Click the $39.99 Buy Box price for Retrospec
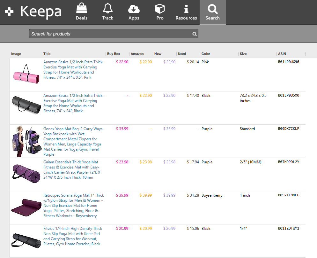The image size is (317, 258). pos(122,195)
